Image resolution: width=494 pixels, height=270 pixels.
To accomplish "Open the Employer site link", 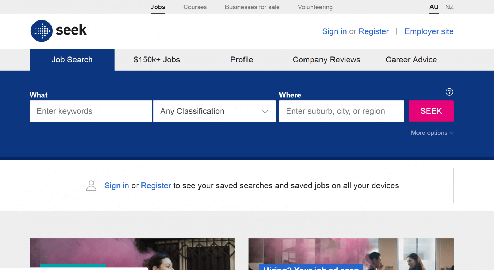I will pyautogui.click(x=429, y=31).
